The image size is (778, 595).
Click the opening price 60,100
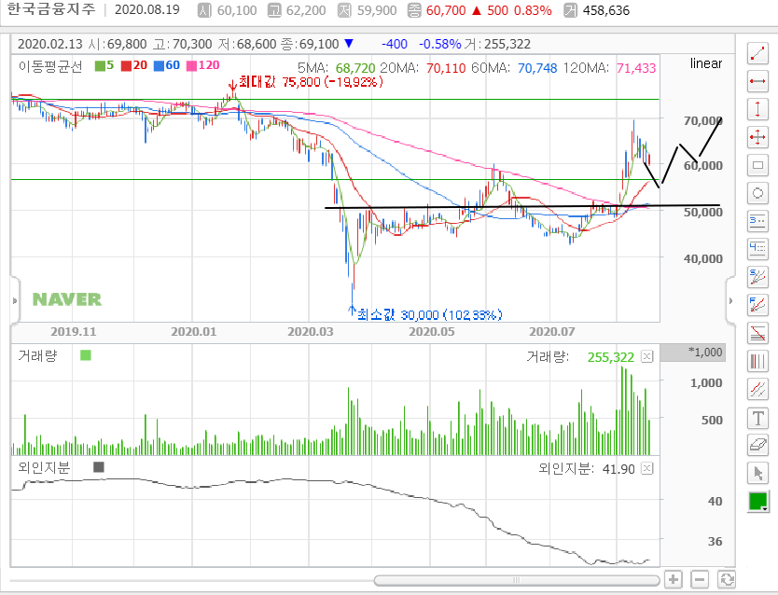[237, 10]
